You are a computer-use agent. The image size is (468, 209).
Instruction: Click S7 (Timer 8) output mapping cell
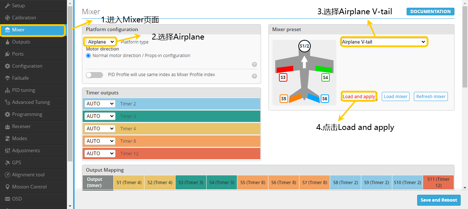click(x=315, y=183)
